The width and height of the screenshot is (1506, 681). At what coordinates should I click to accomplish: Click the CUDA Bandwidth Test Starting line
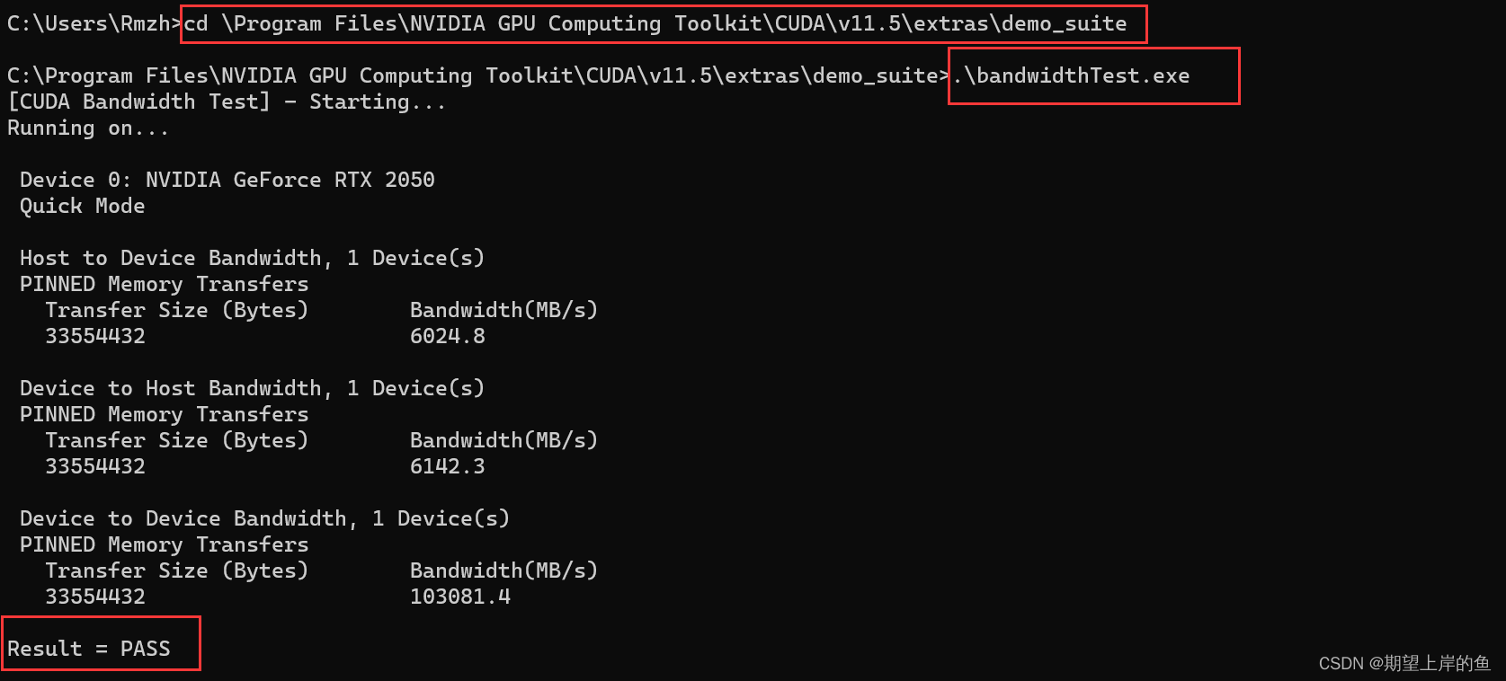[227, 102]
